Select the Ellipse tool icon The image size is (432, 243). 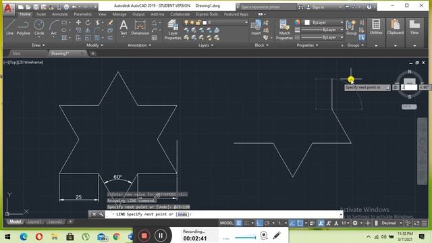64,30
